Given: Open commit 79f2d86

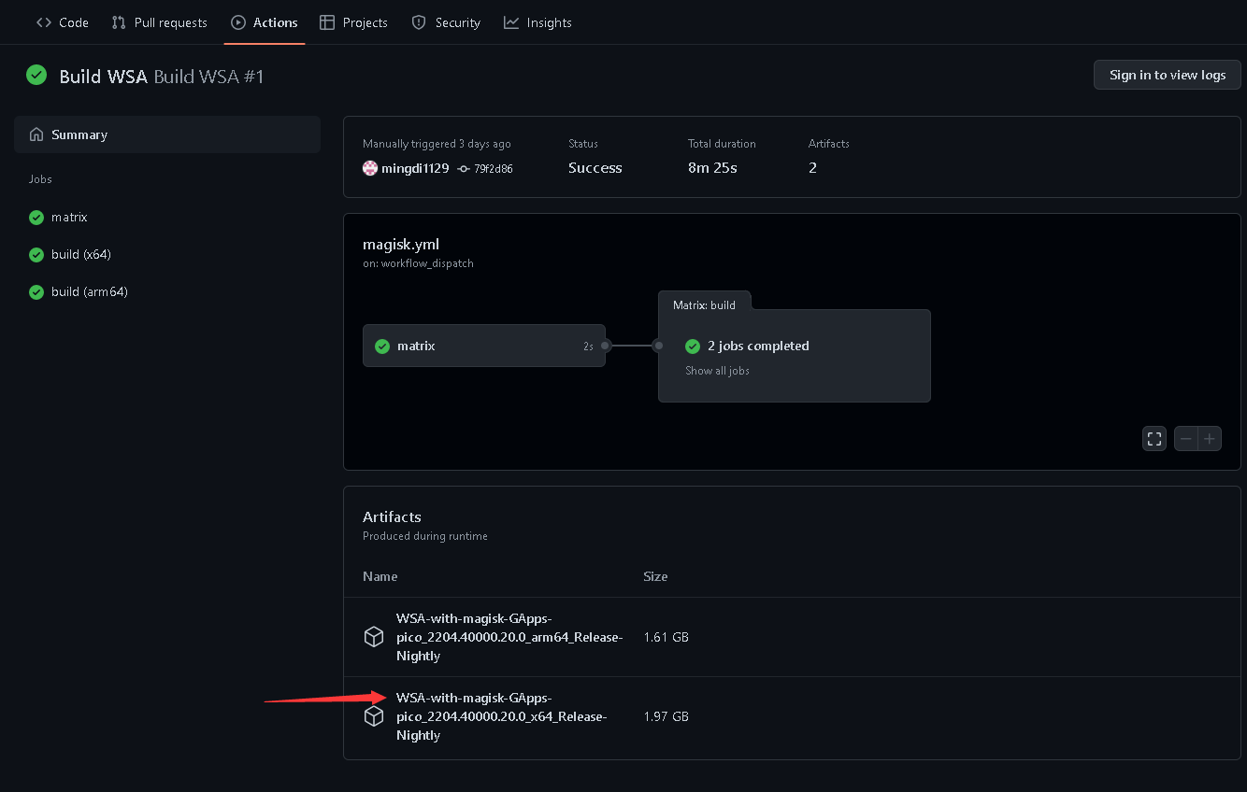Looking at the screenshot, I should pos(494,169).
